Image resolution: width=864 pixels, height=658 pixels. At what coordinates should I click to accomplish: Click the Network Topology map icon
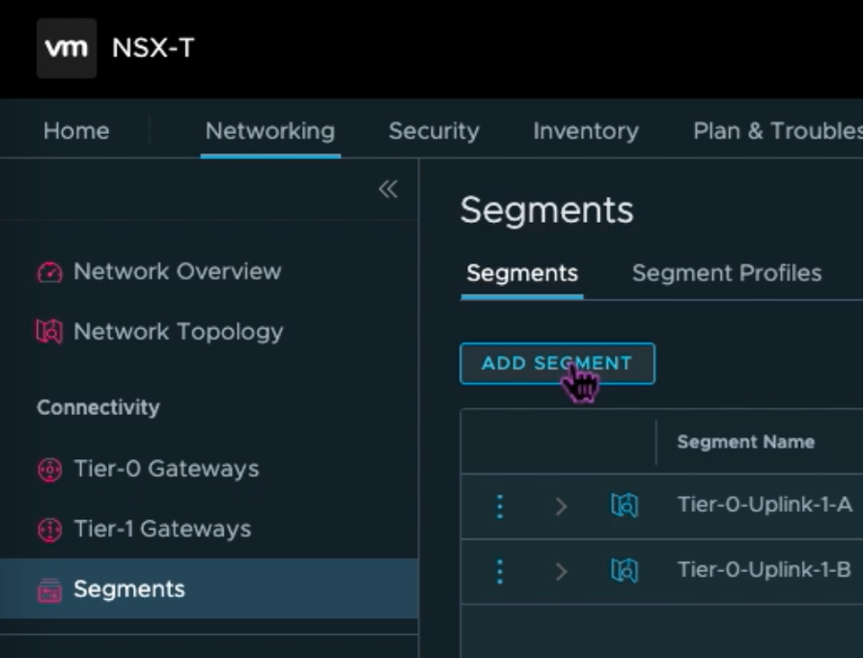(50, 332)
